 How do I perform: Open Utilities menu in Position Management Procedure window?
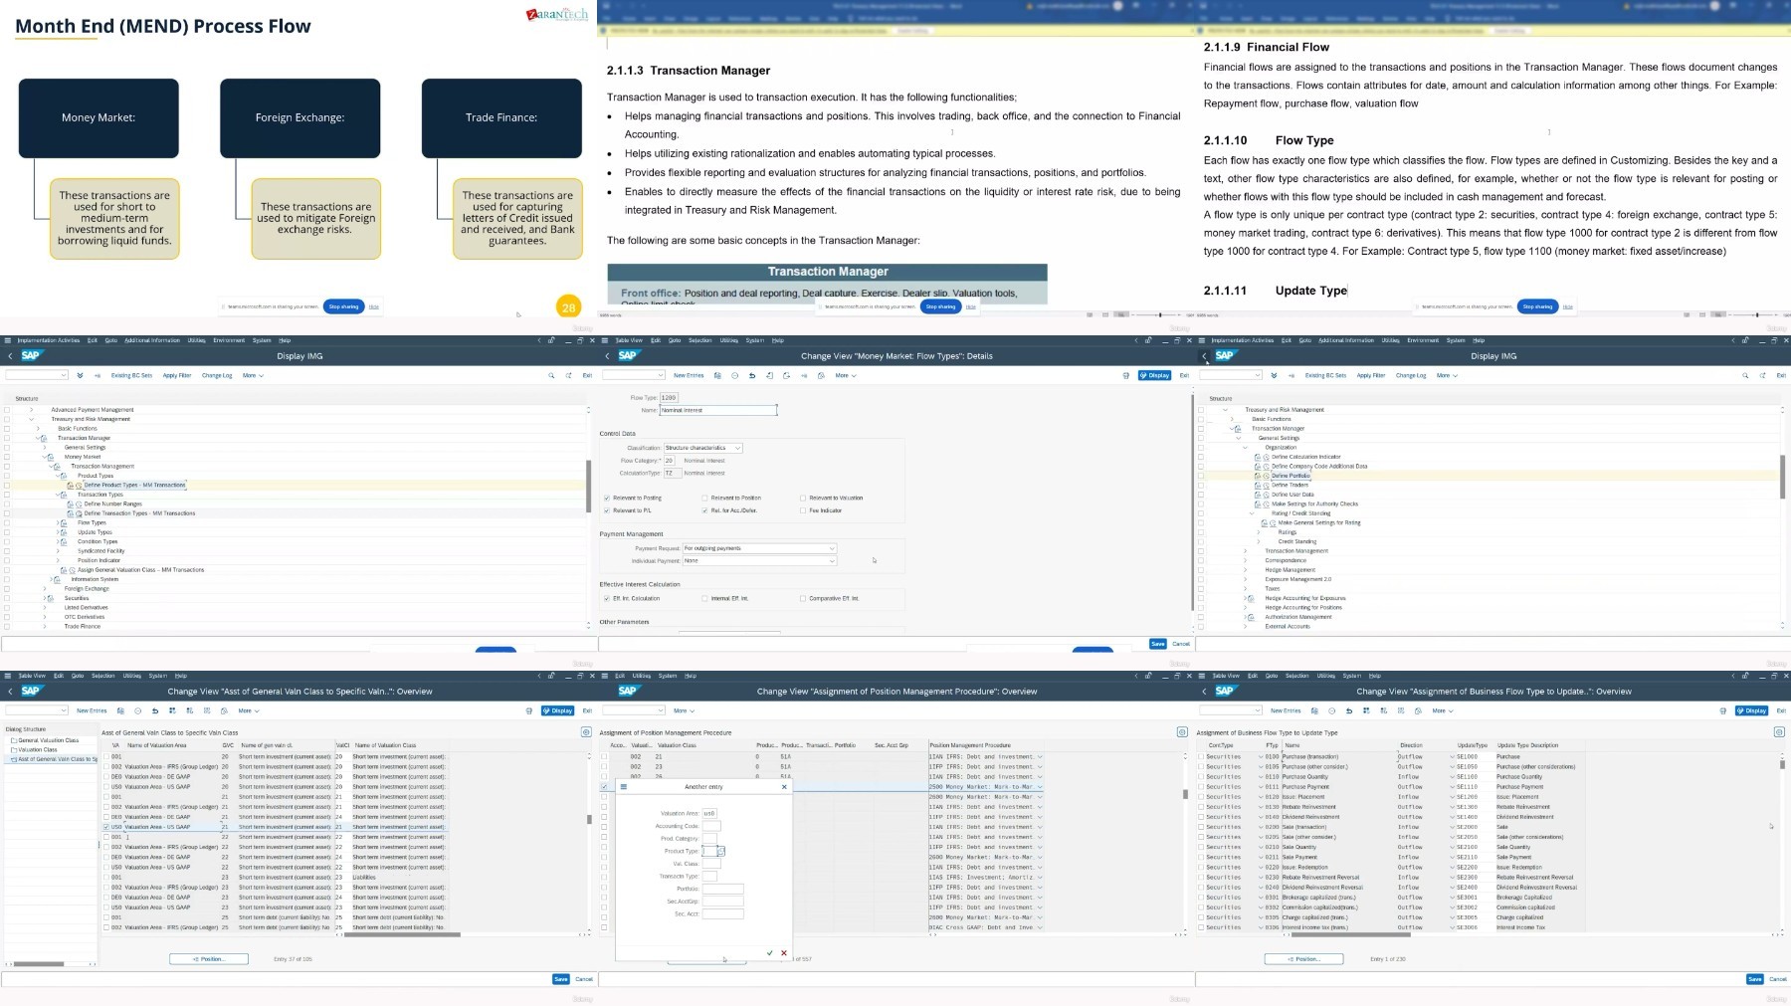[x=642, y=676]
